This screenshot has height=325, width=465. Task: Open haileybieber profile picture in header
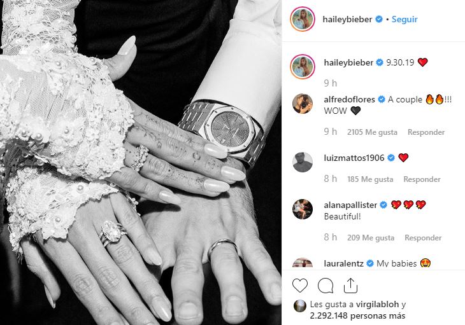point(302,19)
